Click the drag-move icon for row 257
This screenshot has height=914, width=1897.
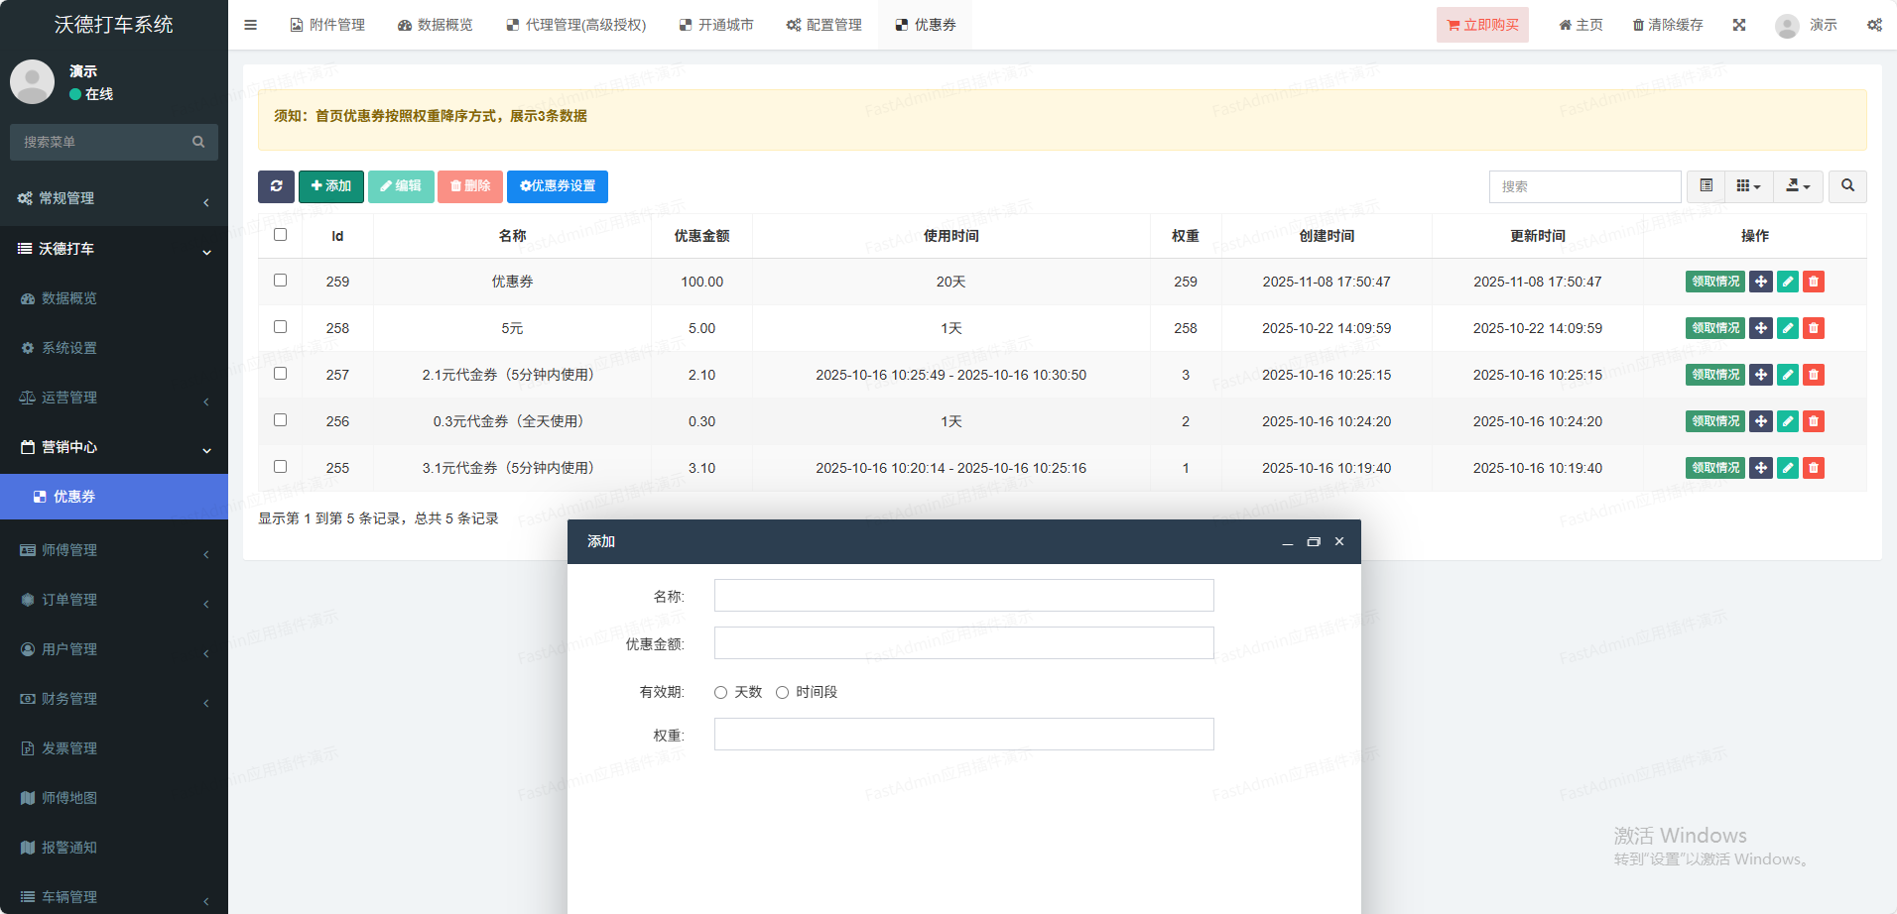(x=1760, y=375)
